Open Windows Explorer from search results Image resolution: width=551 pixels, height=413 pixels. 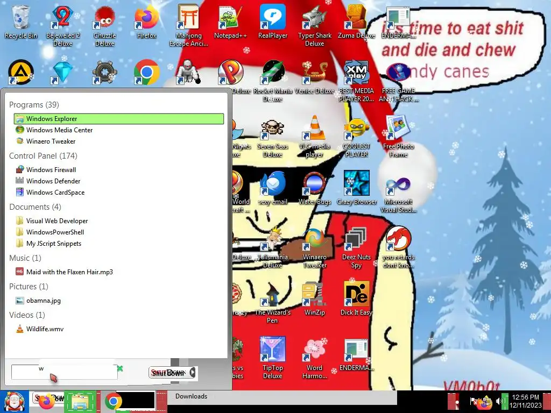tap(119, 119)
